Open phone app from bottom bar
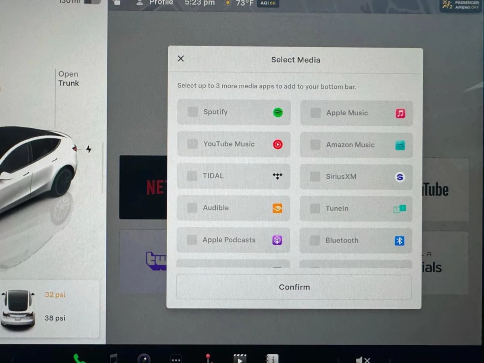 pyautogui.click(x=78, y=358)
